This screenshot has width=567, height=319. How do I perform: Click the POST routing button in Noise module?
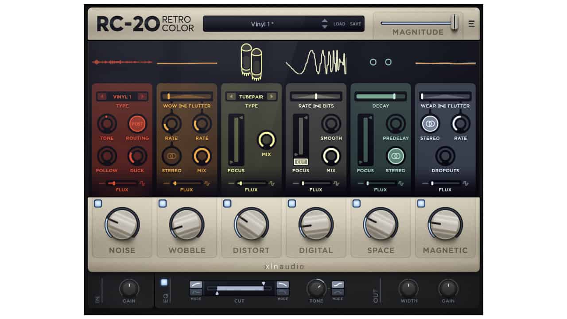click(137, 124)
